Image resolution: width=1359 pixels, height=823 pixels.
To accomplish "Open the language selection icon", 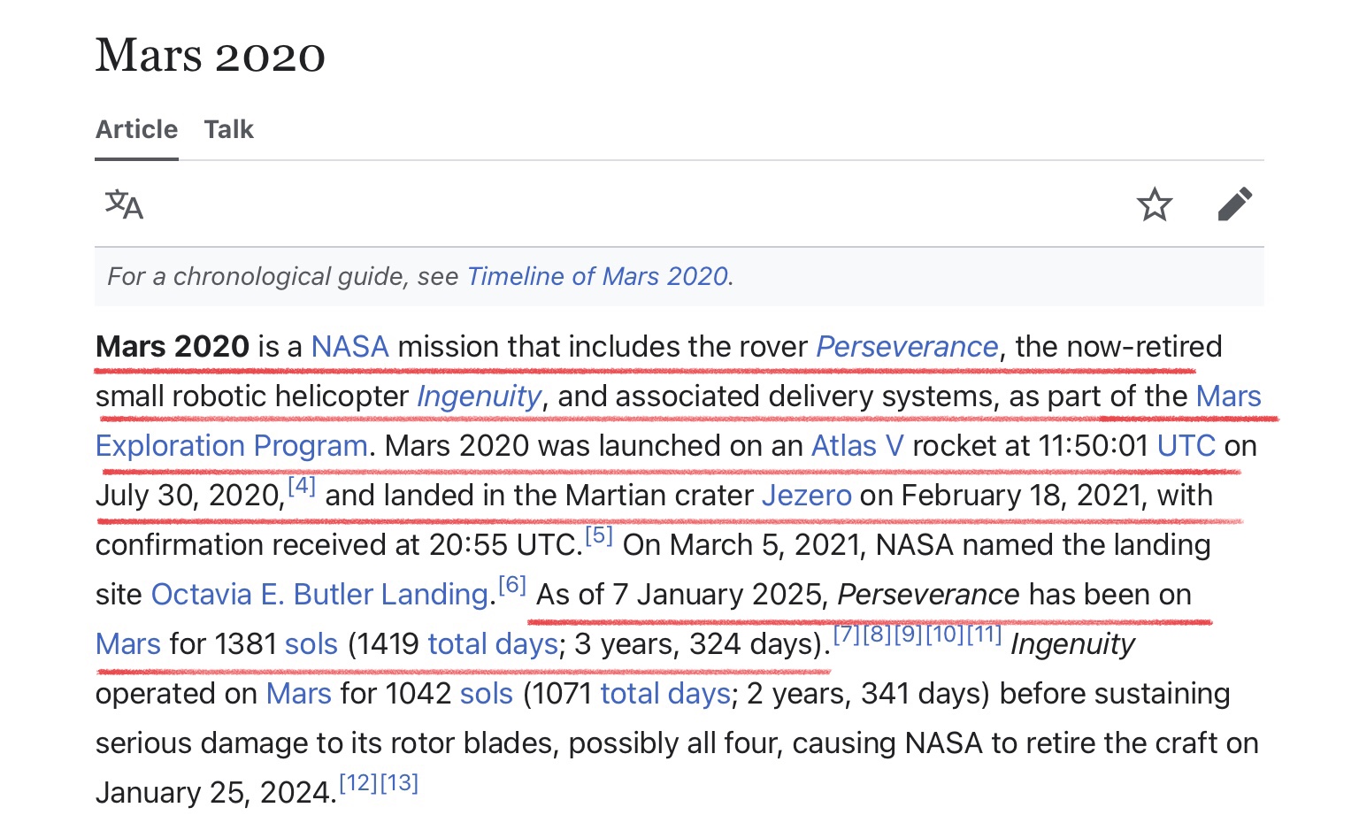I will (124, 204).
